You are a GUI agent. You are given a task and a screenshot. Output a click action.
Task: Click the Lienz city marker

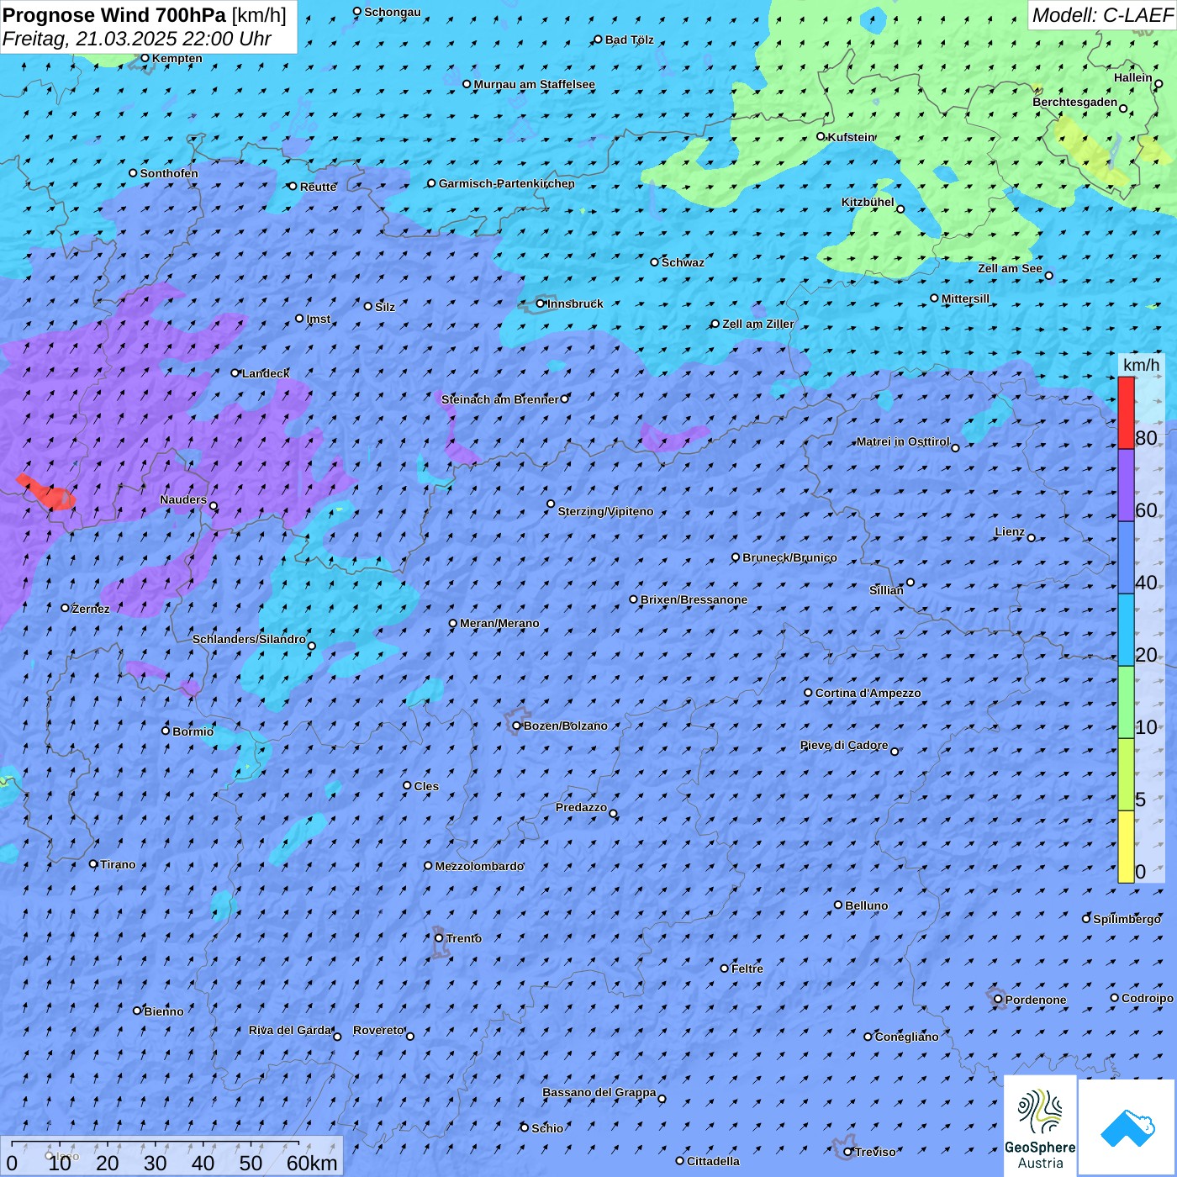tap(1032, 538)
